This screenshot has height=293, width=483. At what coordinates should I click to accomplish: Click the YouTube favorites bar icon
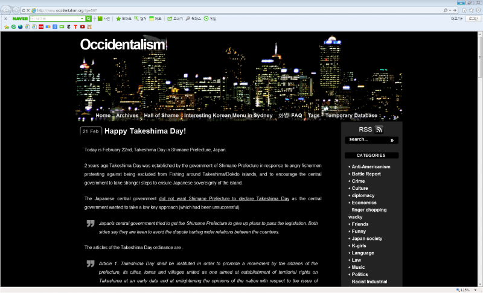pos(82,27)
